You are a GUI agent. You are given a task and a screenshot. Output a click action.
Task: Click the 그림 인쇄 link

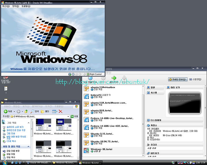tap(11, 133)
